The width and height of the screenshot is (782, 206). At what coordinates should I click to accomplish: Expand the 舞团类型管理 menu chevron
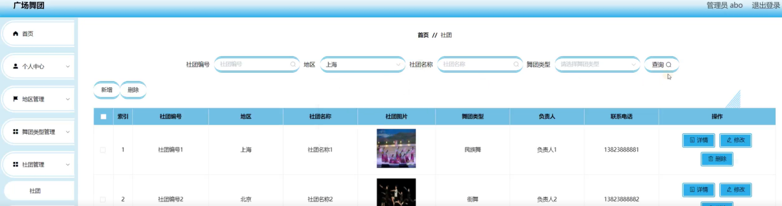pos(68,132)
